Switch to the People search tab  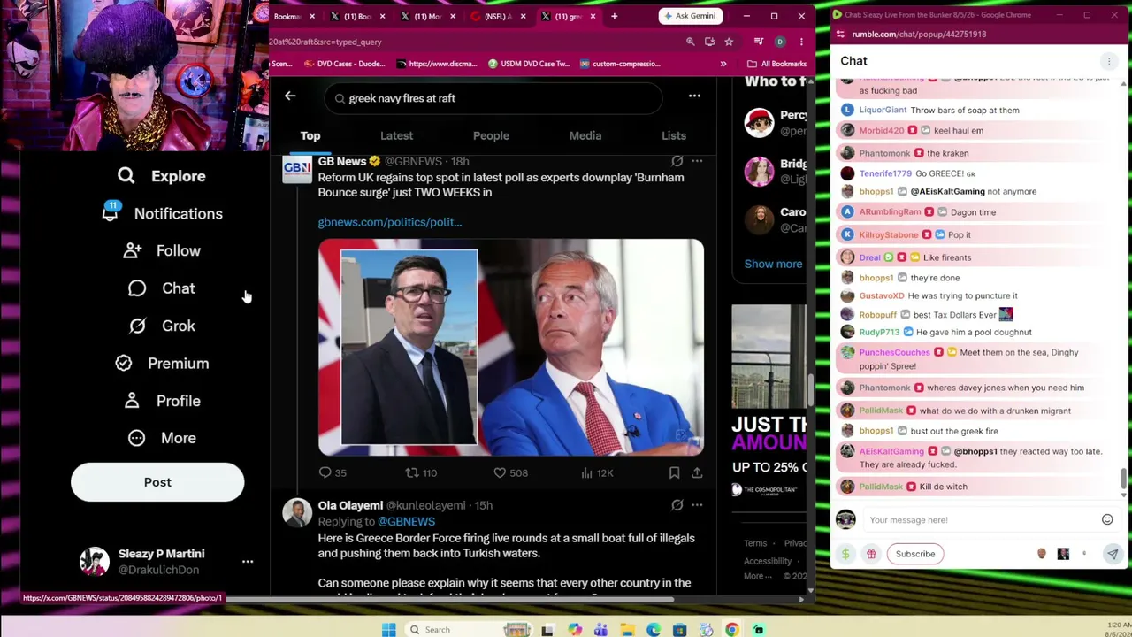pyautogui.click(x=491, y=135)
